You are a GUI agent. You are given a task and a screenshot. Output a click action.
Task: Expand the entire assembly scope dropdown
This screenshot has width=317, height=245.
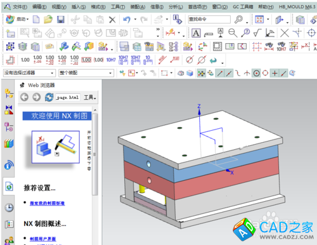pos(86,73)
